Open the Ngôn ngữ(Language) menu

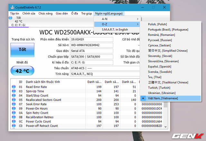pyautogui.click(x=109, y=13)
